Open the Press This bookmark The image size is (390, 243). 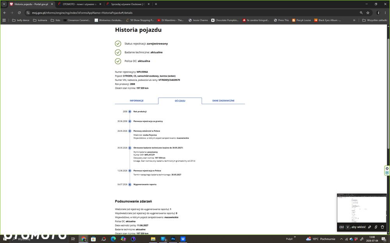281,20
